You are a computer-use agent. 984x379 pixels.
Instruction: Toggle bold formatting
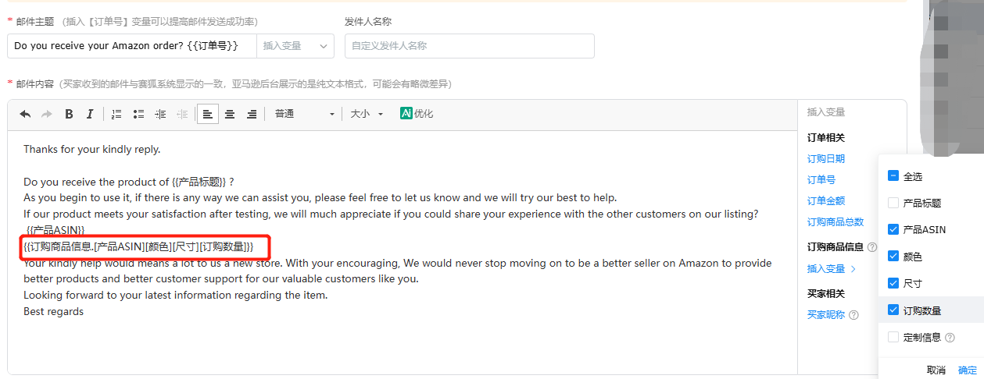(69, 114)
